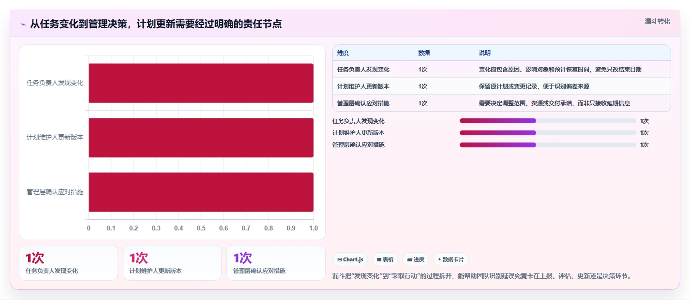690x300 pixels.
Task: Click x-axis tick 0.5 in chart
Action: click(x=201, y=228)
